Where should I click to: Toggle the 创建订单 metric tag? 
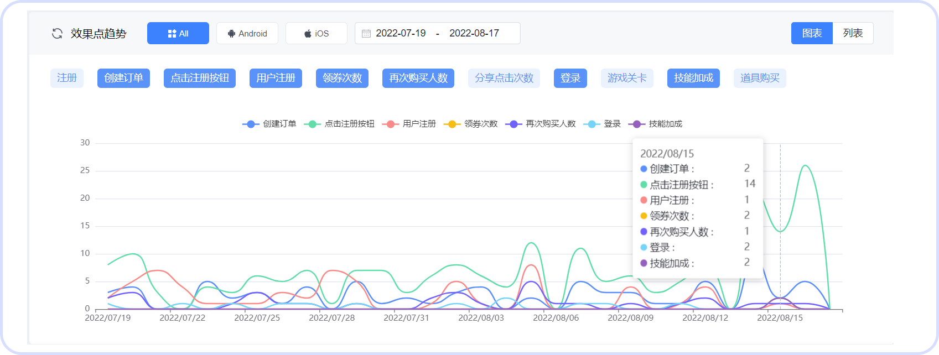pos(123,78)
